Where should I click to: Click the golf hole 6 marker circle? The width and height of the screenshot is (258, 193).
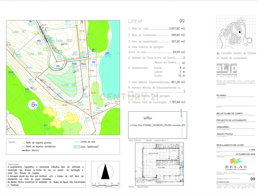(33, 105)
